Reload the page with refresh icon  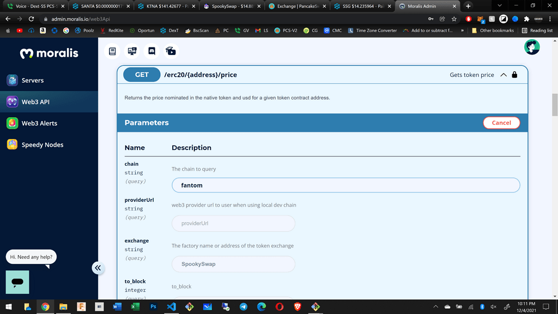click(x=31, y=19)
